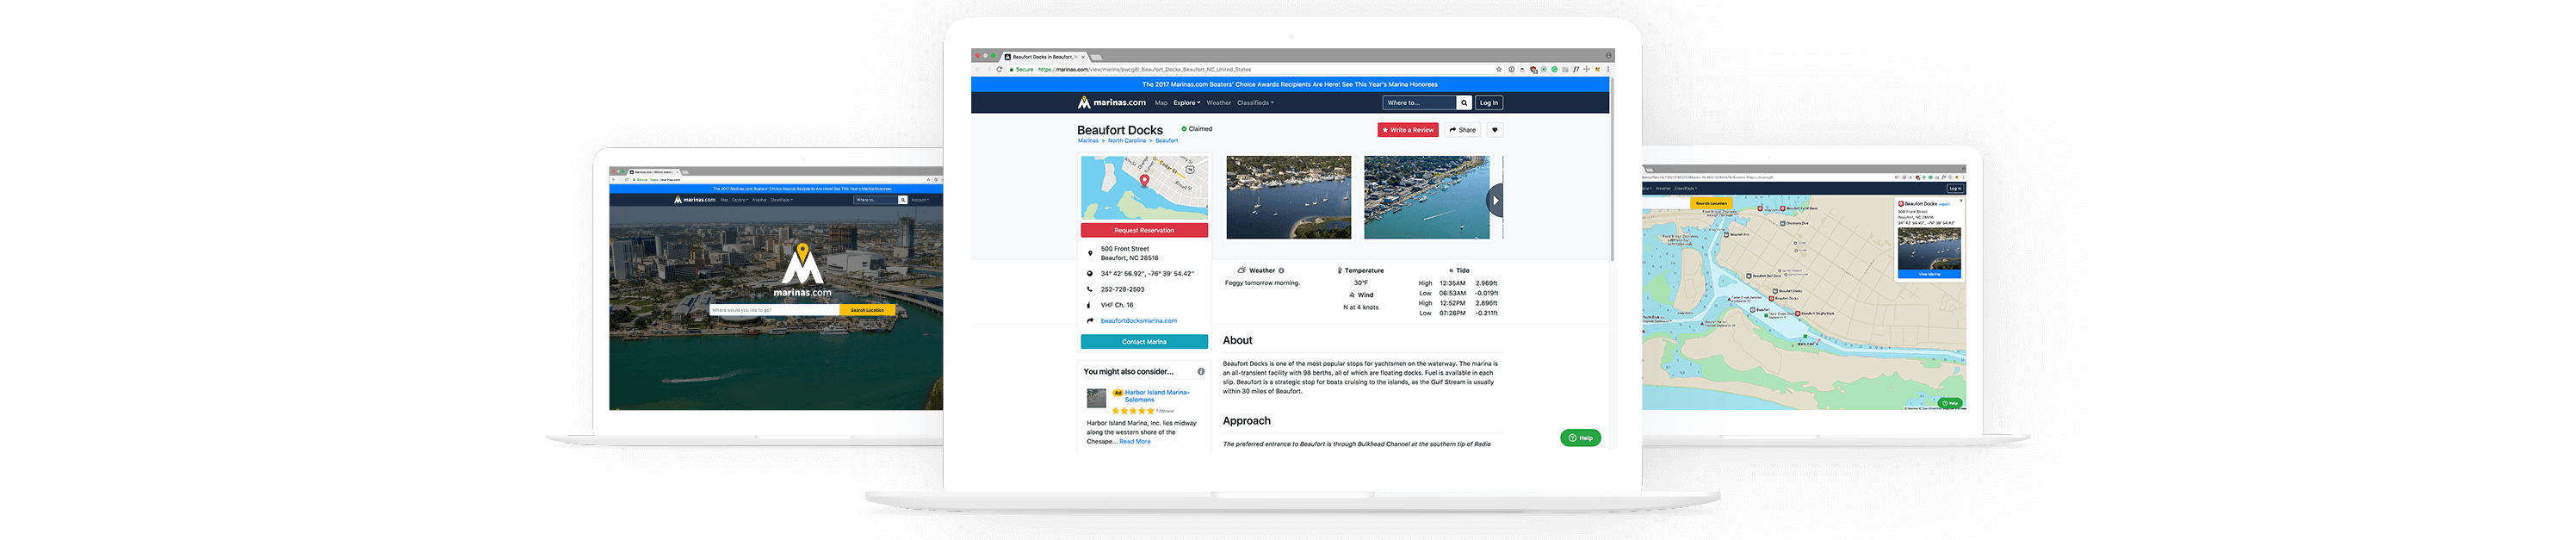Screen dimensions: 2576x540
Task: Click the Beaufort breadcrumb link
Action: click(x=1167, y=141)
